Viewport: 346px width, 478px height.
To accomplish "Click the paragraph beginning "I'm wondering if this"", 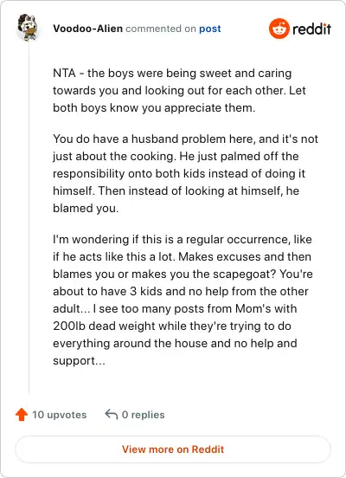I will pyautogui.click(x=183, y=300).
